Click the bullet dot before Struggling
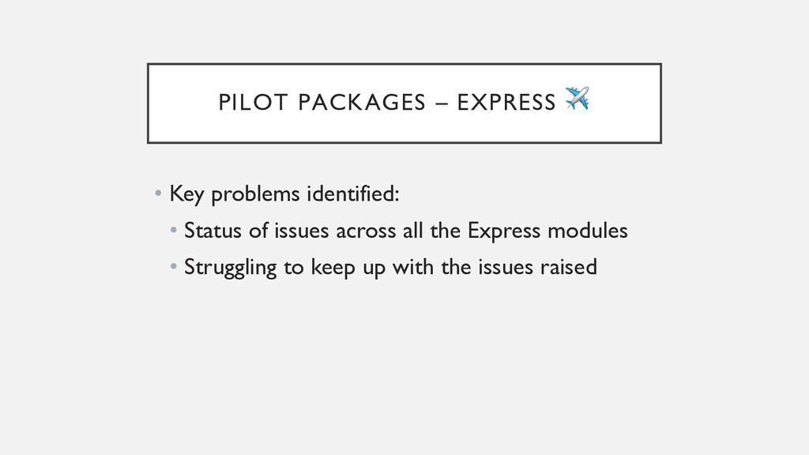The height and width of the screenshot is (455, 809). pyautogui.click(x=173, y=267)
